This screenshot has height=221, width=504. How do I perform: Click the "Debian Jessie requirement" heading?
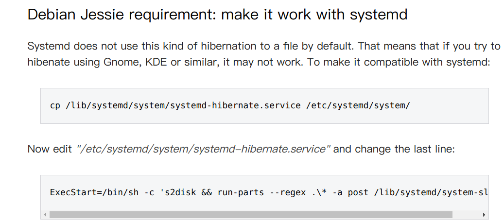click(217, 15)
